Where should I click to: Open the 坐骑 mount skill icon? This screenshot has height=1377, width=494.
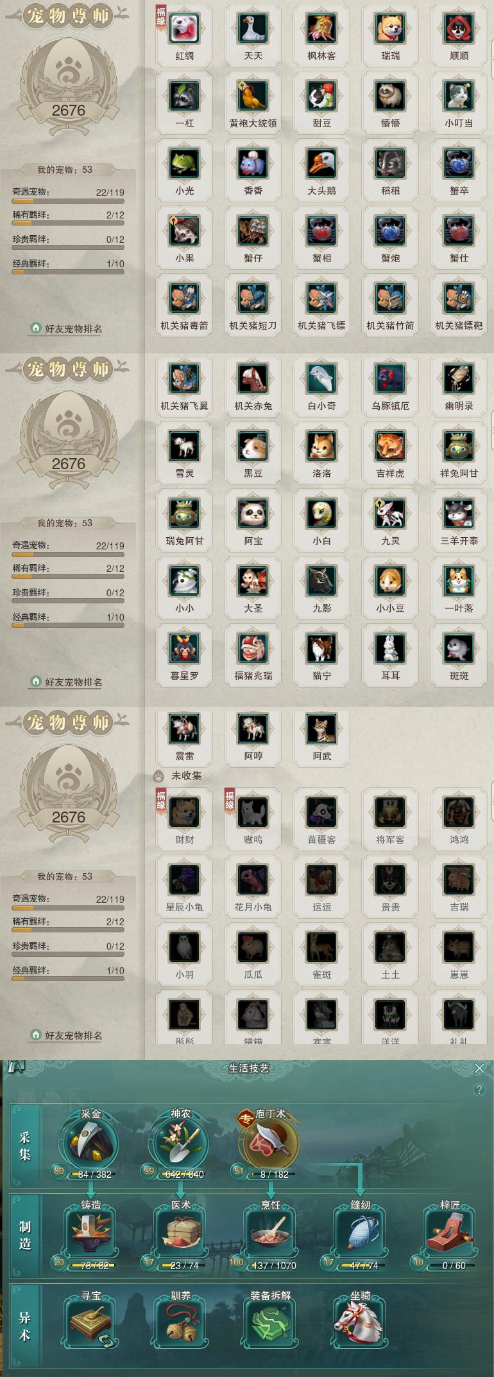point(360,1324)
